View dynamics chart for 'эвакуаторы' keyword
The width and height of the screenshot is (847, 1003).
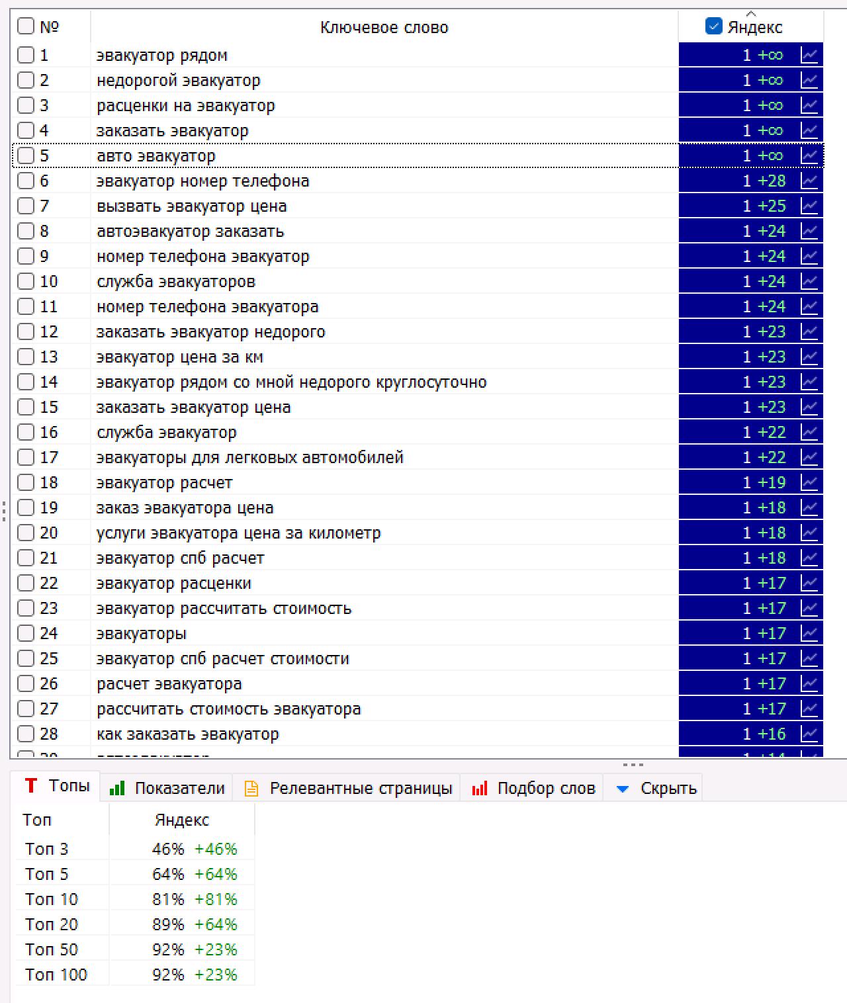[809, 633]
